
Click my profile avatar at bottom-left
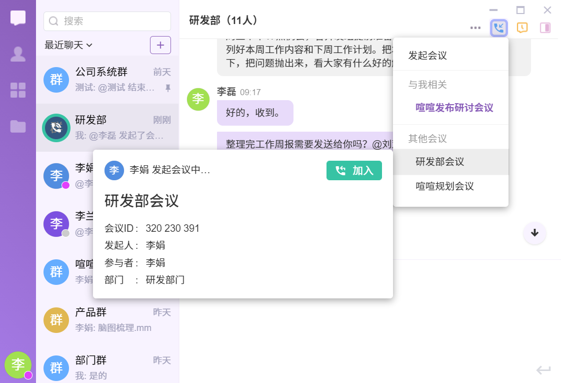coord(18,365)
